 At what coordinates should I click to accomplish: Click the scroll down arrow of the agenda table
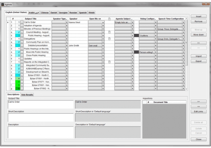(x=186, y=89)
